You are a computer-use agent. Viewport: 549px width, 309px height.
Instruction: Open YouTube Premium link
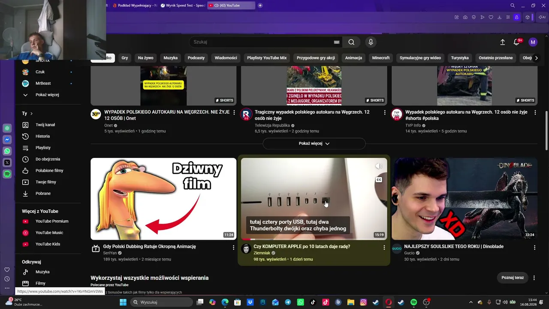pyautogui.click(x=52, y=221)
